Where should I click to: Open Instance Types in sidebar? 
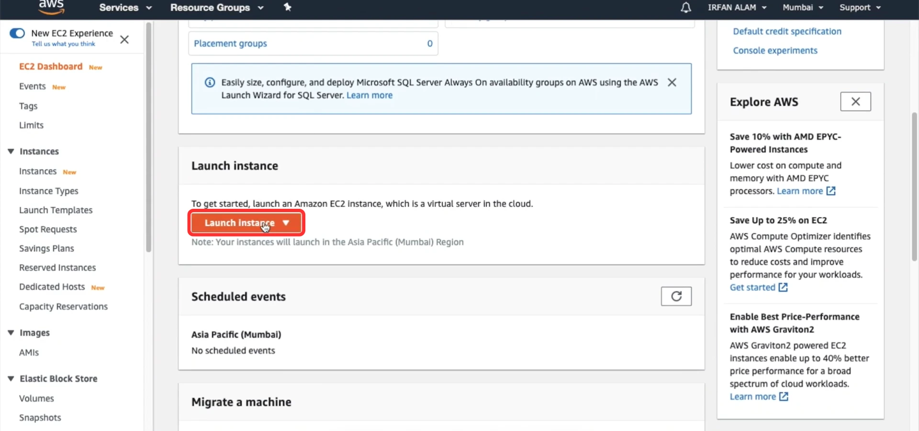[x=49, y=191]
